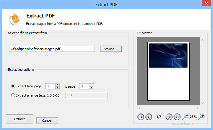Click the 'from page' number field

[x=51, y=86]
